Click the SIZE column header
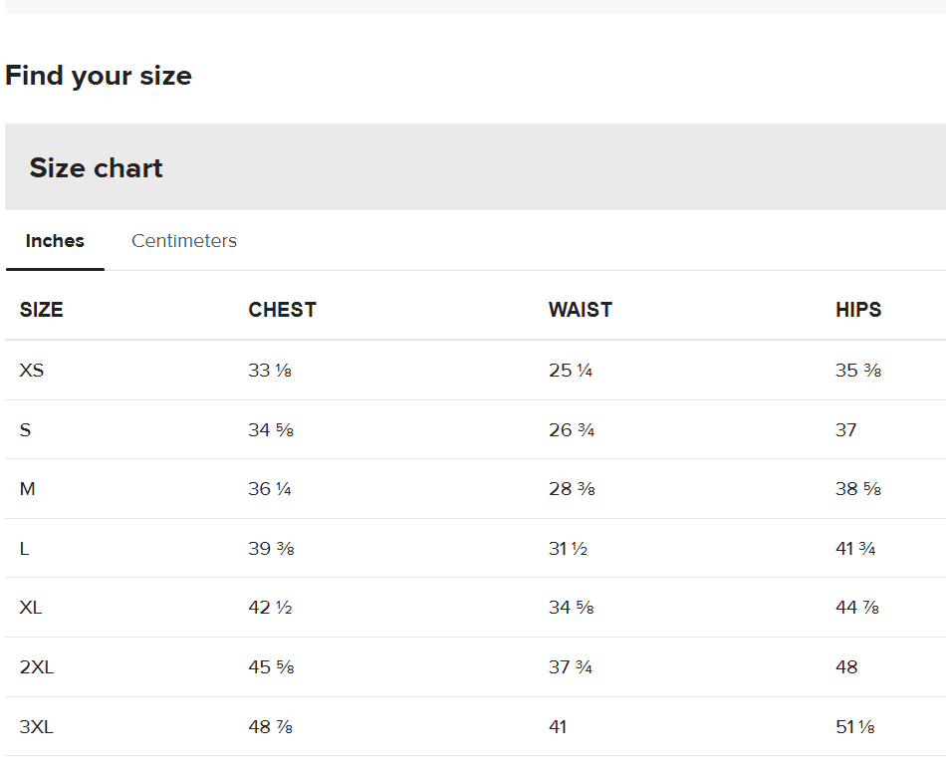This screenshot has height=774, width=946. [41, 310]
